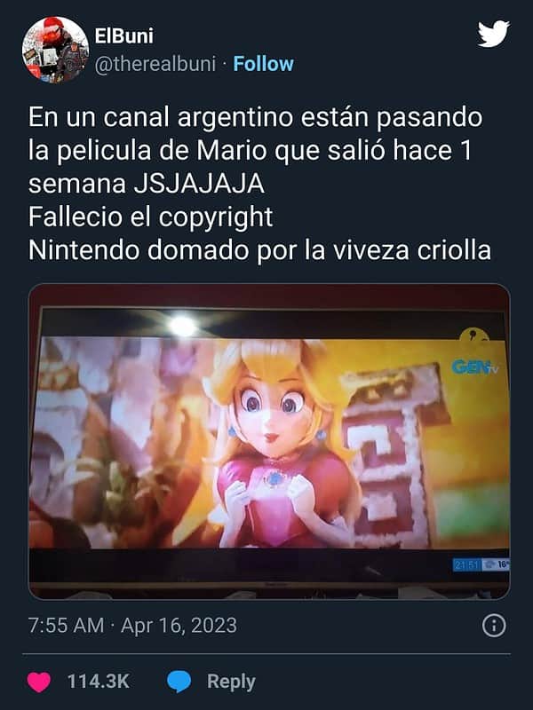Screen dimensions: 533x710
Task: Open the 7:55 AM timestamp link
Action: (66, 626)
